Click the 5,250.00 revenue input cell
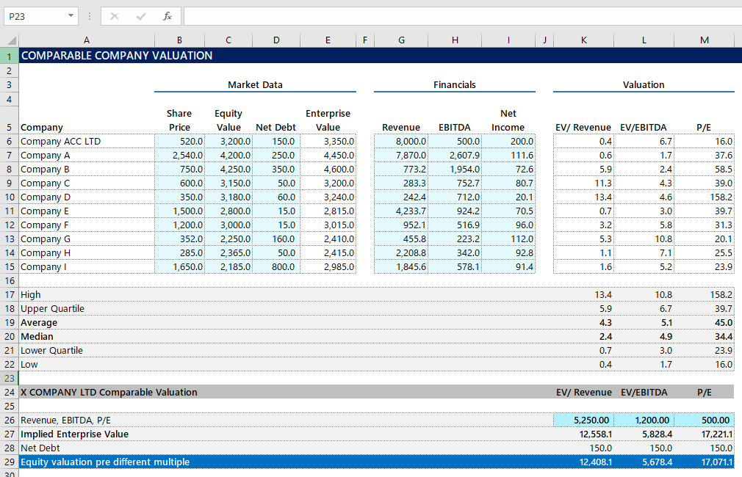Screen dimensions: 742x477 coord(583,420)
